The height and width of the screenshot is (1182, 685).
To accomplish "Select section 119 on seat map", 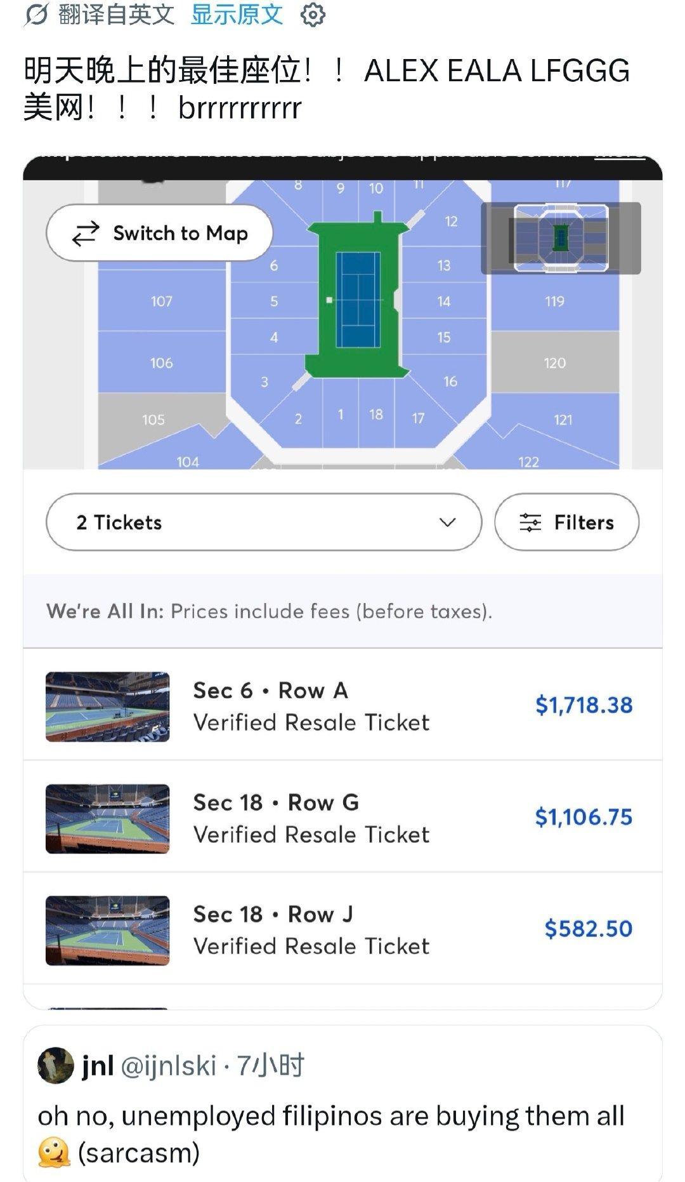I will point(554,302).
